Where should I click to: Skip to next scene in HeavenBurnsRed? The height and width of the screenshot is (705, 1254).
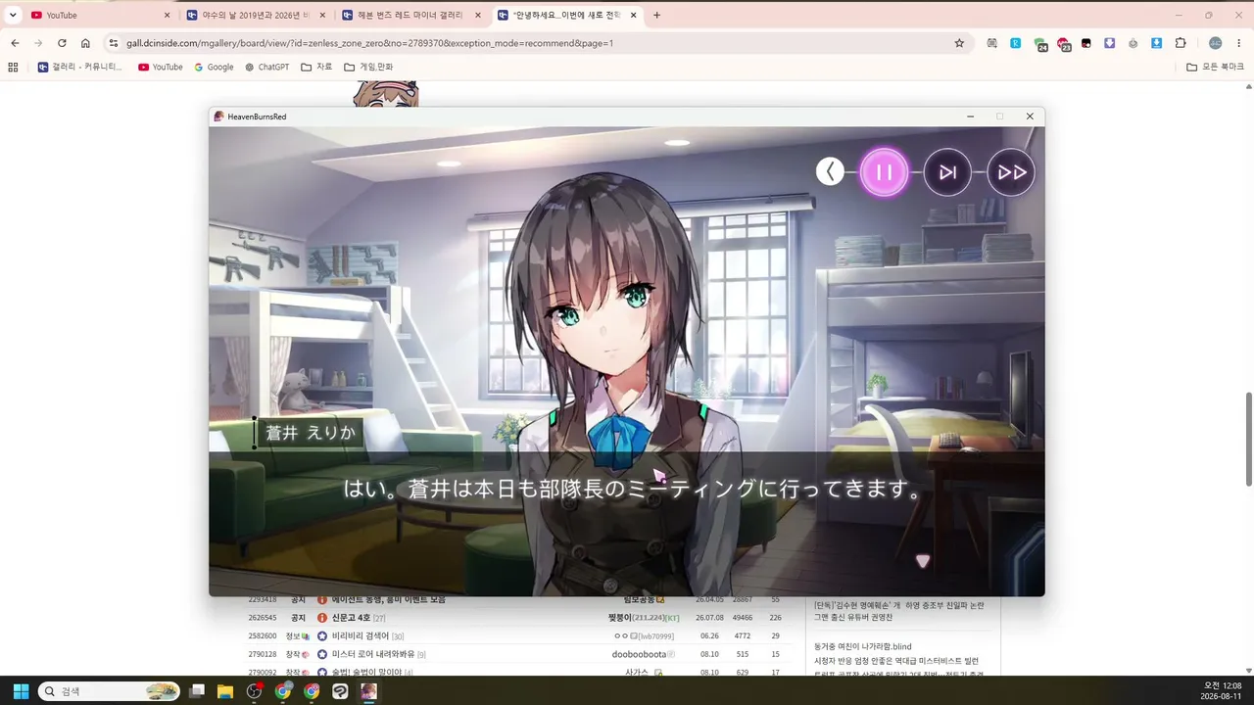tap(947, 172)
